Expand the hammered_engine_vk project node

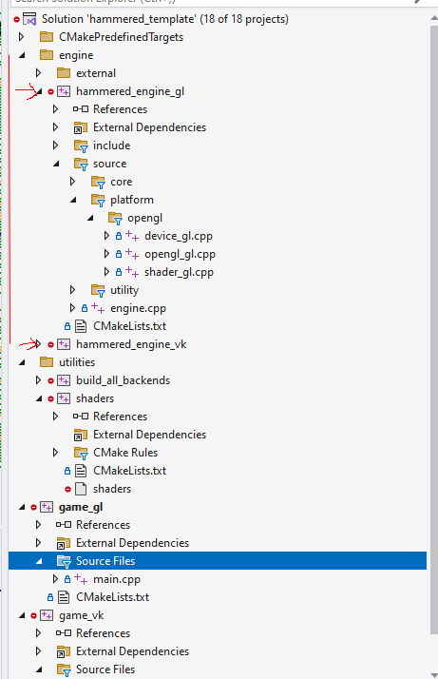[38, 344]
